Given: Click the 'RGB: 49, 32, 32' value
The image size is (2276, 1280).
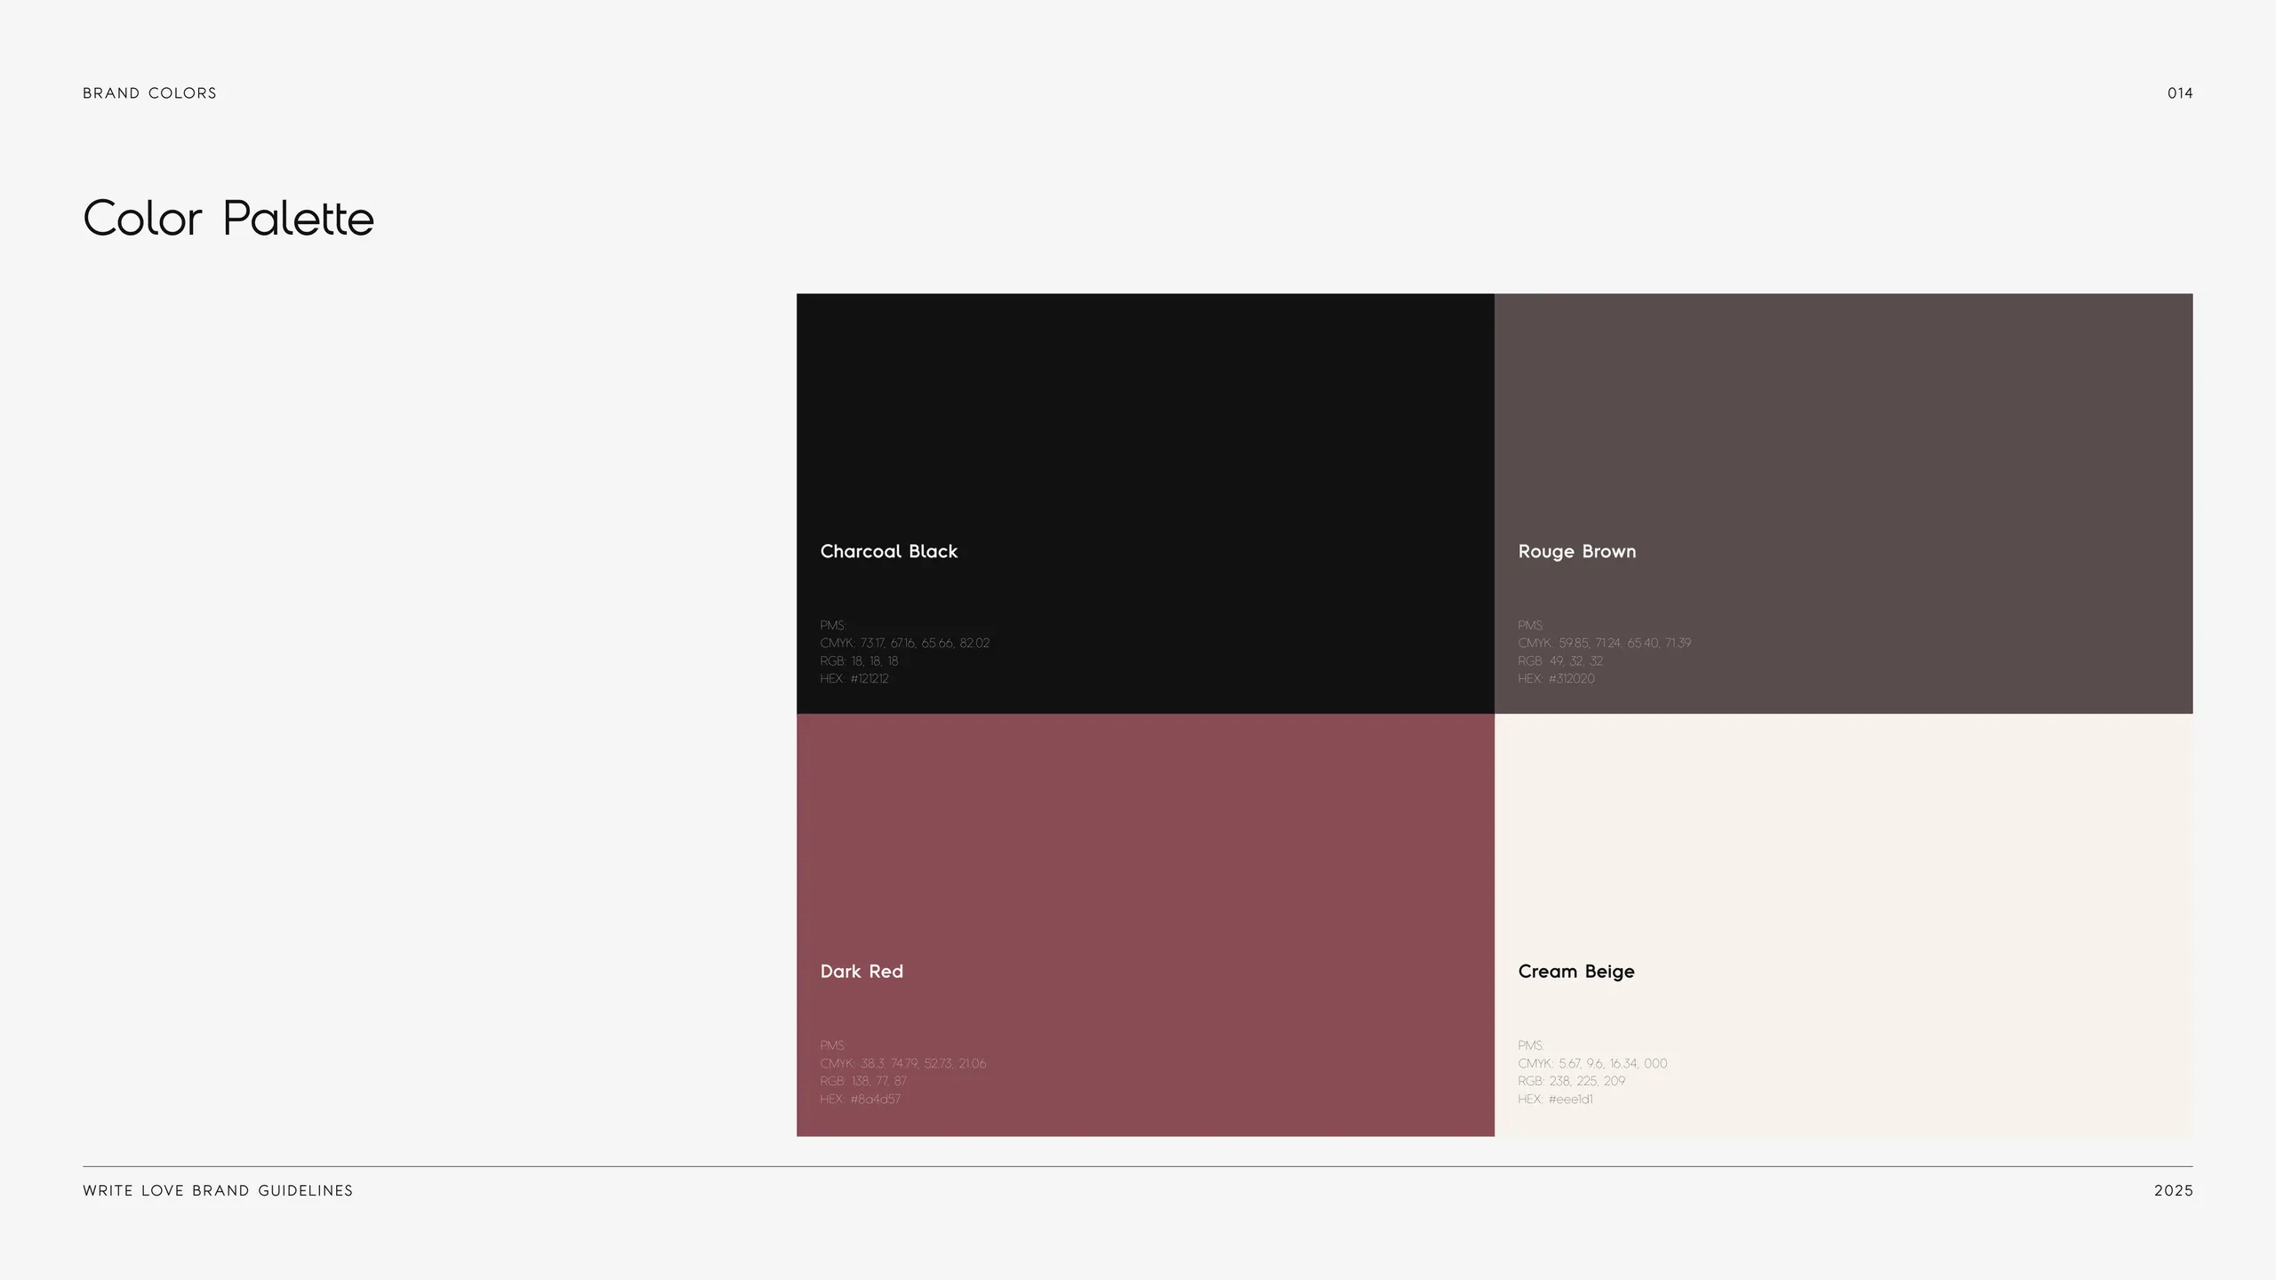Looking at the screenshot, I should [1560, 661].
